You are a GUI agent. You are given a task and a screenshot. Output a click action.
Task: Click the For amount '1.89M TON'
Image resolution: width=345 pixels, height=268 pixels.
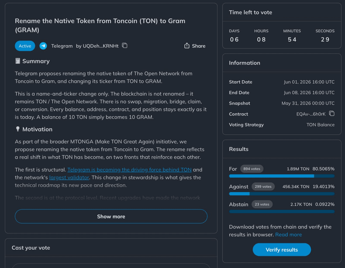click(298, 169)
